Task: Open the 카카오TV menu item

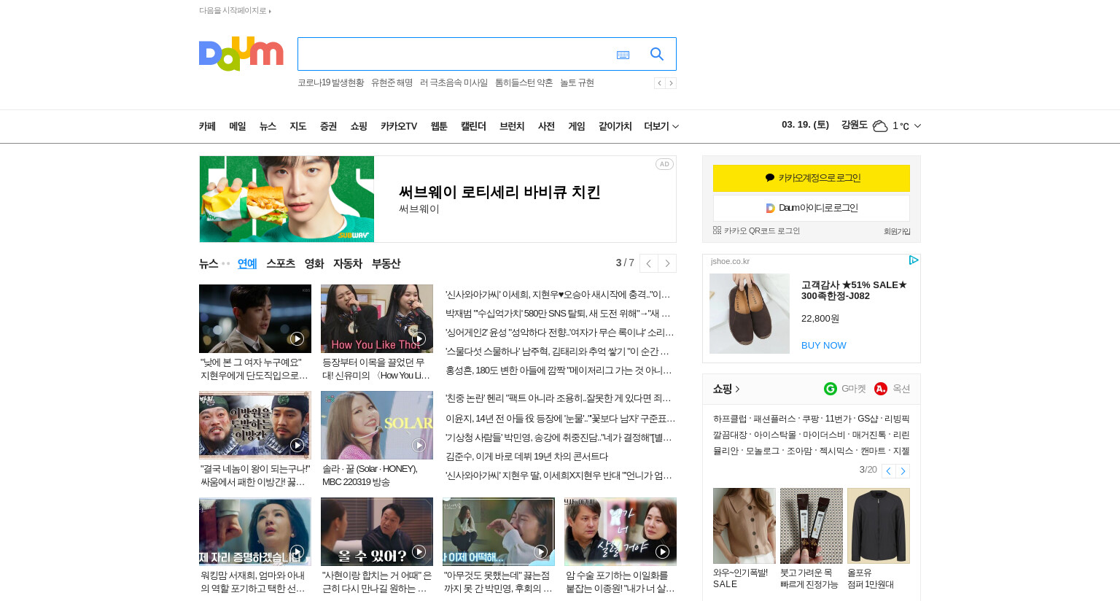Action: tap(399, 126)
